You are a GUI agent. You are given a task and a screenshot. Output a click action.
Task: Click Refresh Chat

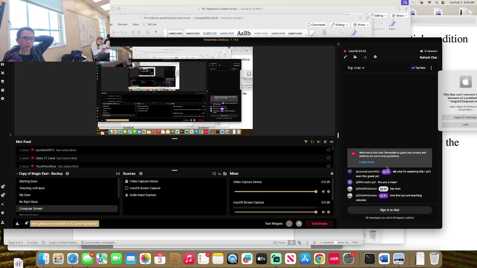(x=428, y=58)
